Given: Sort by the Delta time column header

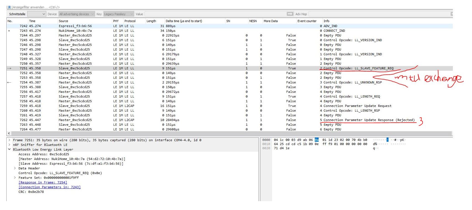Looking at the screenshot, I should [x=195, y=21].
